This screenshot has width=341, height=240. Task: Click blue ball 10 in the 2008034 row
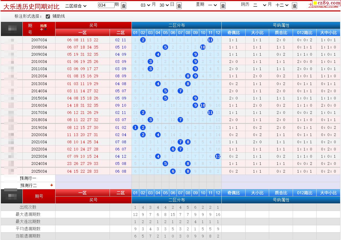203,47
